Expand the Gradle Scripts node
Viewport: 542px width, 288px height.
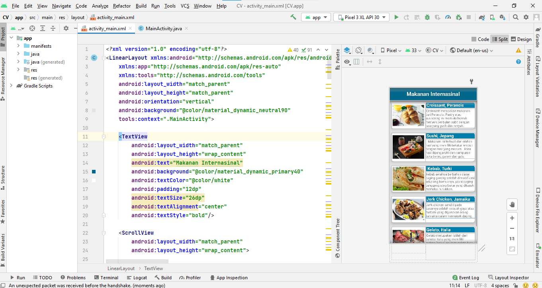point(11,86)
